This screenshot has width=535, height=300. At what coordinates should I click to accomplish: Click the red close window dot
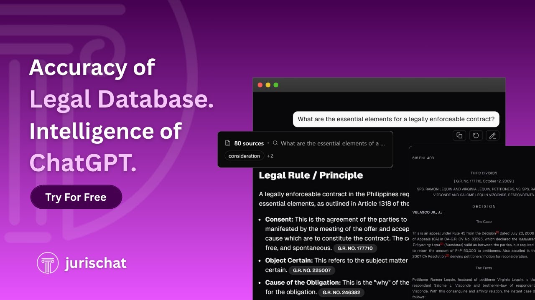click(x=260, y=85)
